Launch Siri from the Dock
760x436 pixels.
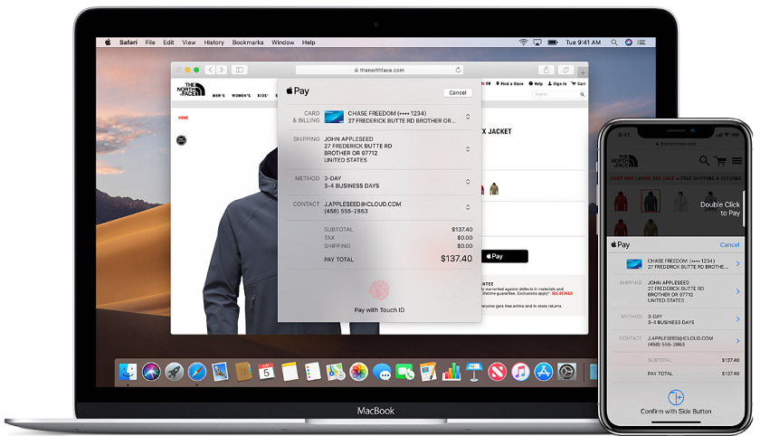(x=151, y=372)
